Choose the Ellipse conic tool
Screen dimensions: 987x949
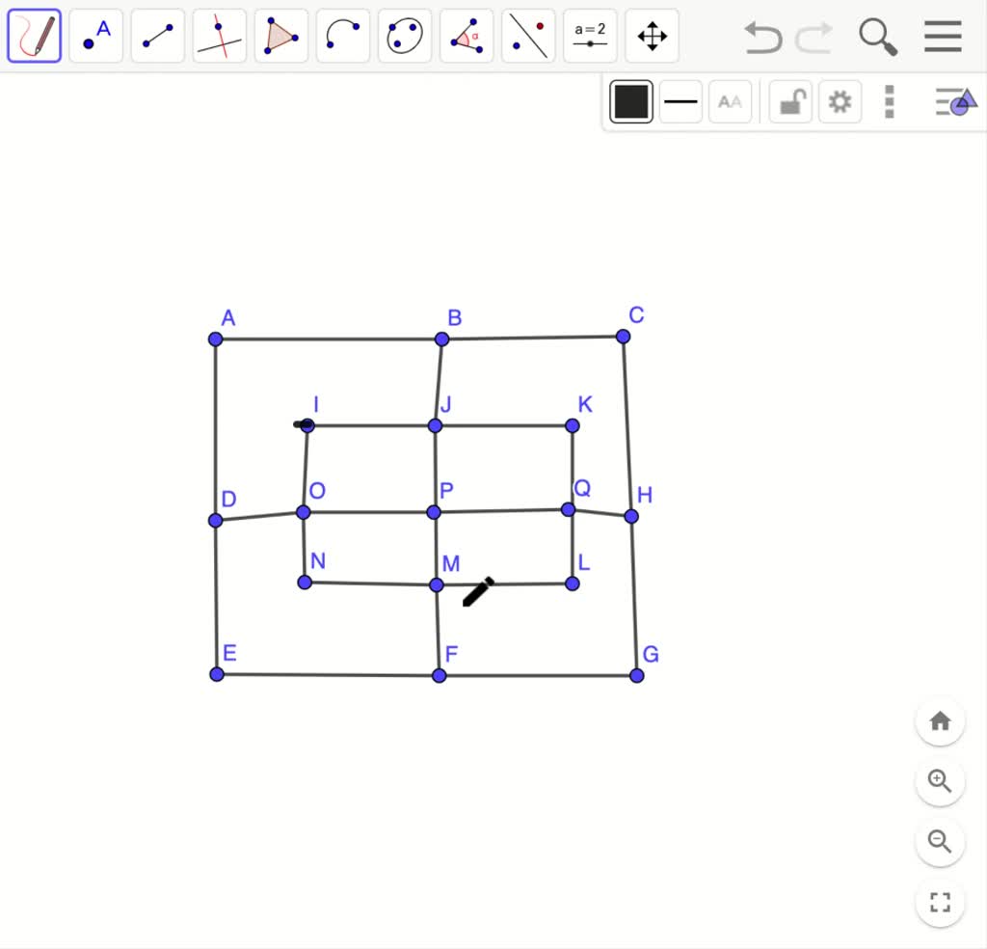405,37
